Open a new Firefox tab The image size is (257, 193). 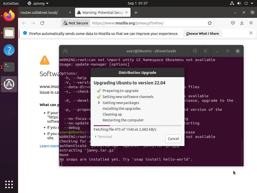coord(136,13)
